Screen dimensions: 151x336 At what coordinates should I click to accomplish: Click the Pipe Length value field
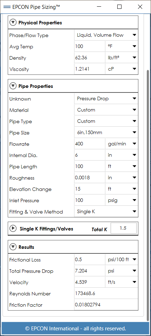click(x=90, y=167)
